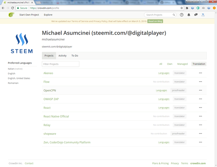Open more options for OWASP ZAP

point(200,99)
